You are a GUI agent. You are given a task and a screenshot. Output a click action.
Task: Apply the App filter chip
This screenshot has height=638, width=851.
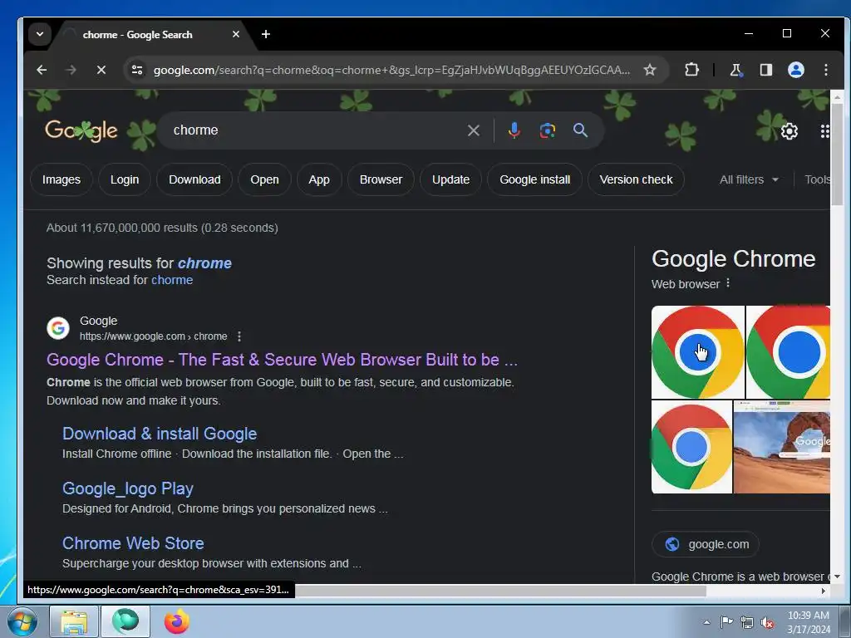(x=319, y=179)
